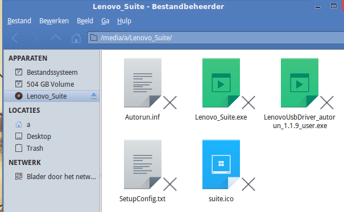Select the SetupConfig.txt file icon
344x212 pixels.
click(x=143, y=164)
